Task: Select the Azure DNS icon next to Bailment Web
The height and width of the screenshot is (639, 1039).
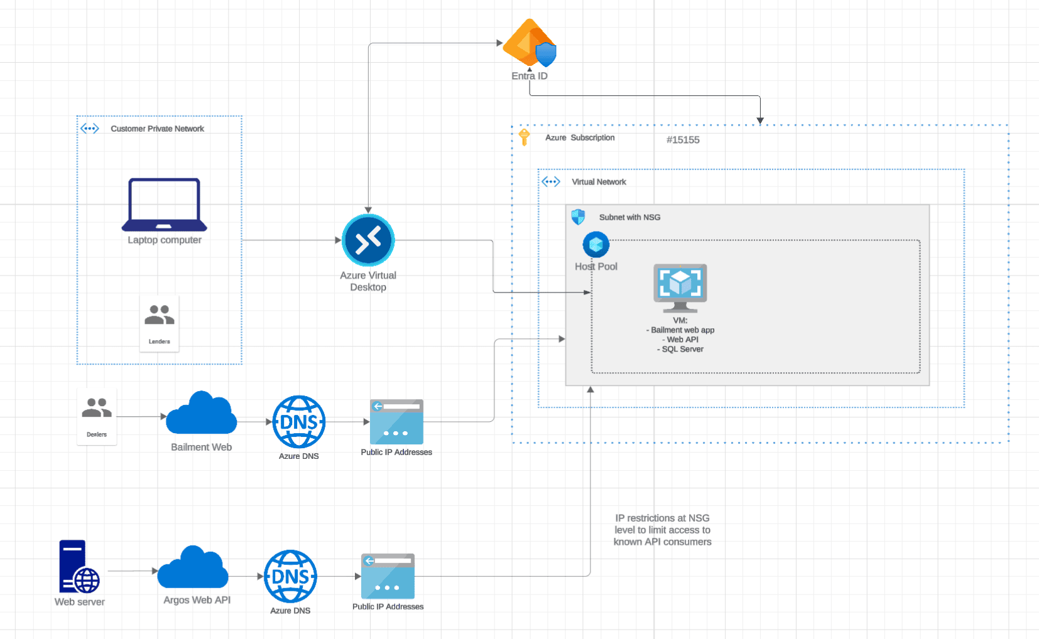Action: [x=299, y=422]
